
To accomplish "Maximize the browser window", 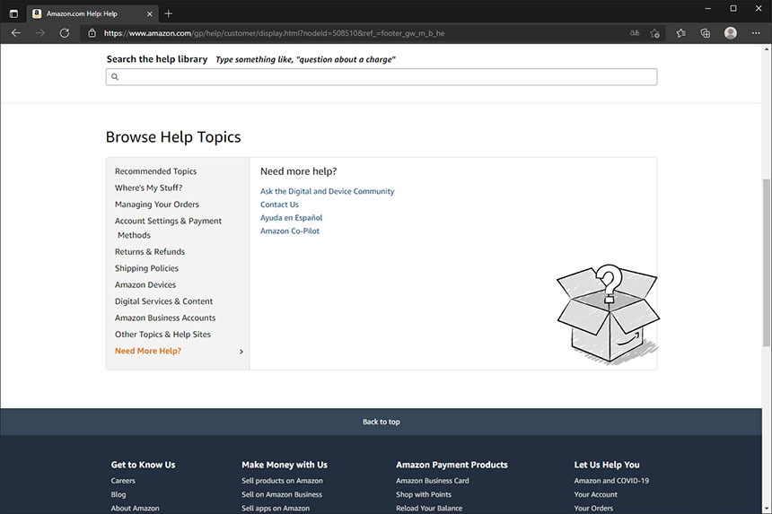I will click(733, 8).
